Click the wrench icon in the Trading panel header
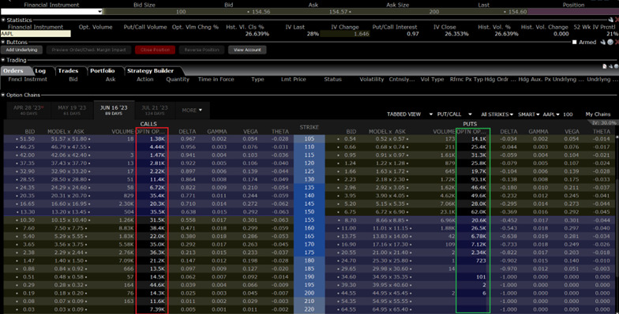The height and width of the screenshot is (314, 619). (610, 66)
